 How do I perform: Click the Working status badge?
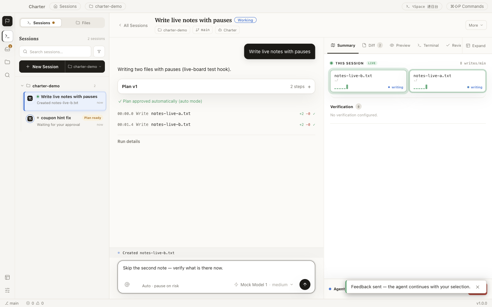coord(245,20)
